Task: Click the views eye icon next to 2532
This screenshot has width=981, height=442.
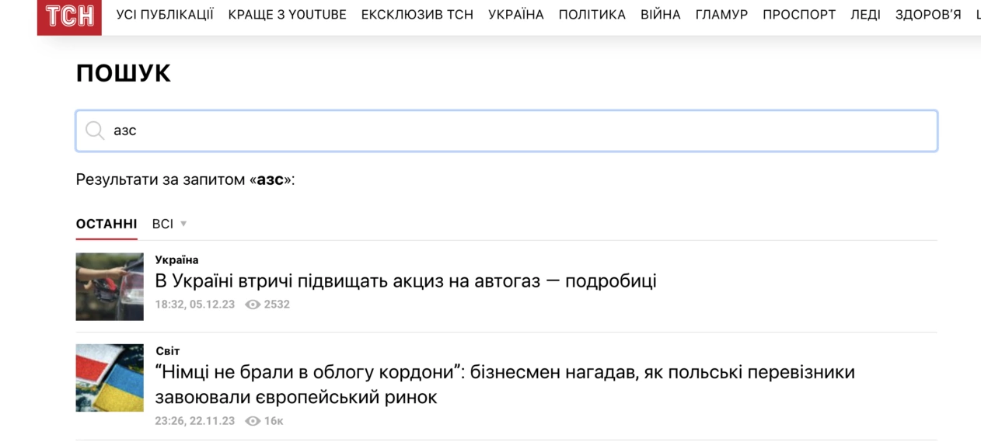Action: tap(253, 305)
